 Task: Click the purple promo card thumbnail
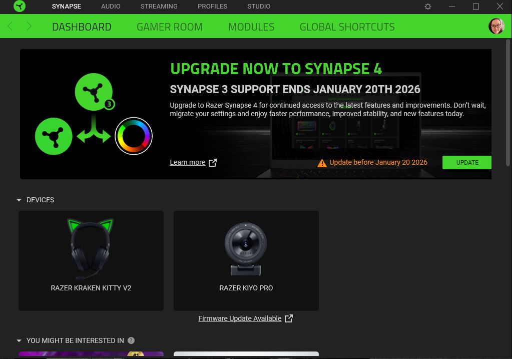[x=91, y=354]
